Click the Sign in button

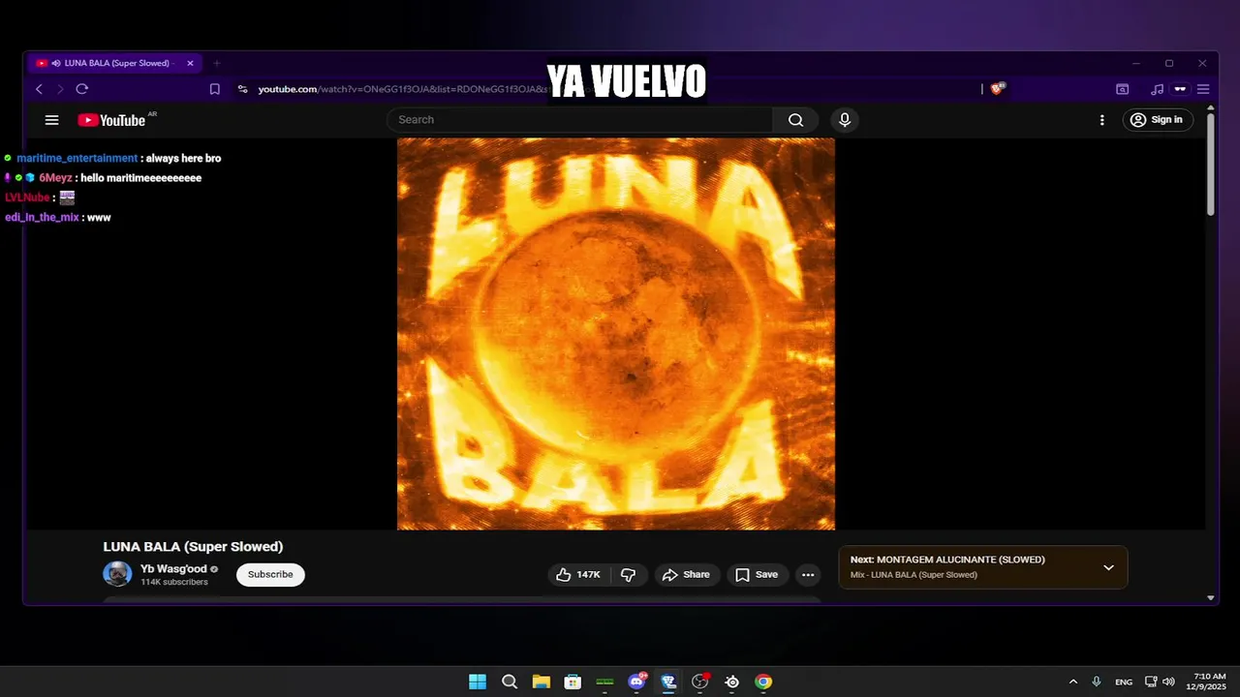tap(1158, 120)
